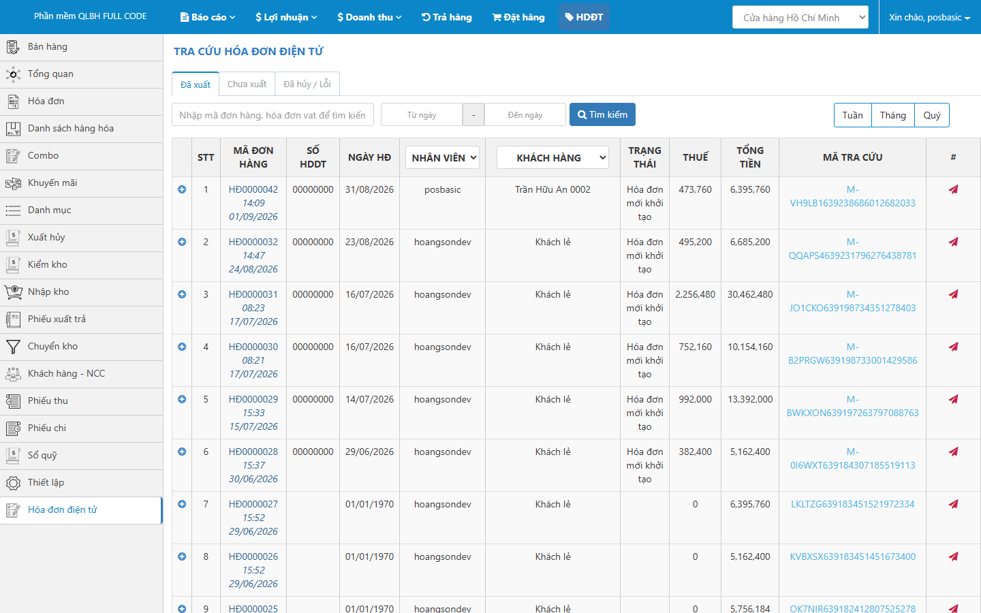Open lookup code LKLTZG639183451521972334

coord(852,504)
